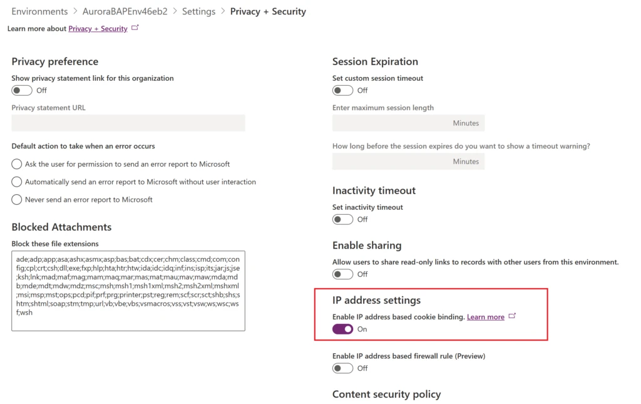Image resolution: width=641 pixels, height=404 pixels.
Task: Click the Privacy statement URL field
Action: [128, 123]
